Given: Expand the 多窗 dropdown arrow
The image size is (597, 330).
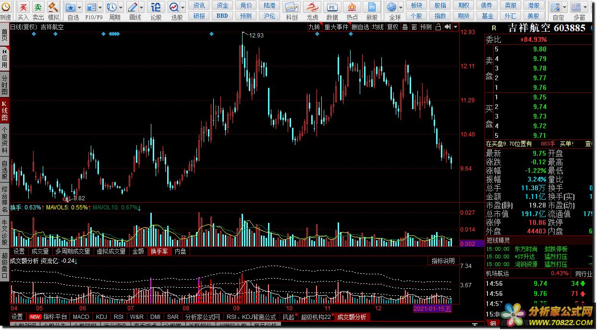Looking at the screenshot, I should click(586, 8).
